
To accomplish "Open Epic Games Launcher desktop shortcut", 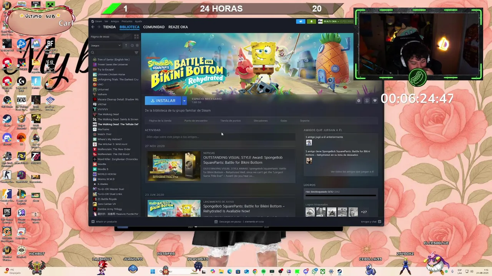I will pyautogui.click(x=7, y=215).
